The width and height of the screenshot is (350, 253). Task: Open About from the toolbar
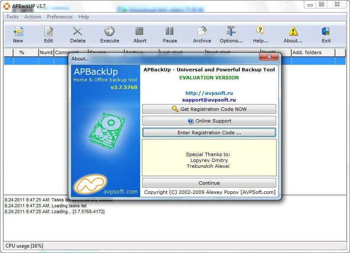point(293,35)
